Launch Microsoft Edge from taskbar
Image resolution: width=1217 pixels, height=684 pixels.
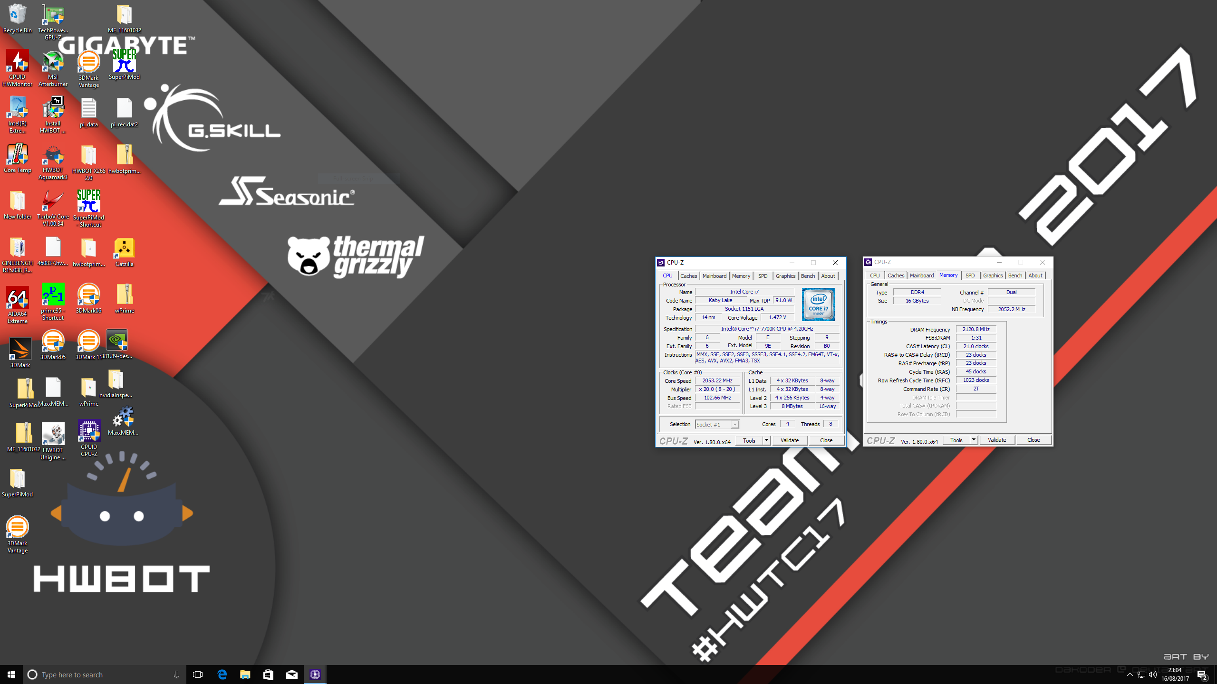(x=222, y=674)
